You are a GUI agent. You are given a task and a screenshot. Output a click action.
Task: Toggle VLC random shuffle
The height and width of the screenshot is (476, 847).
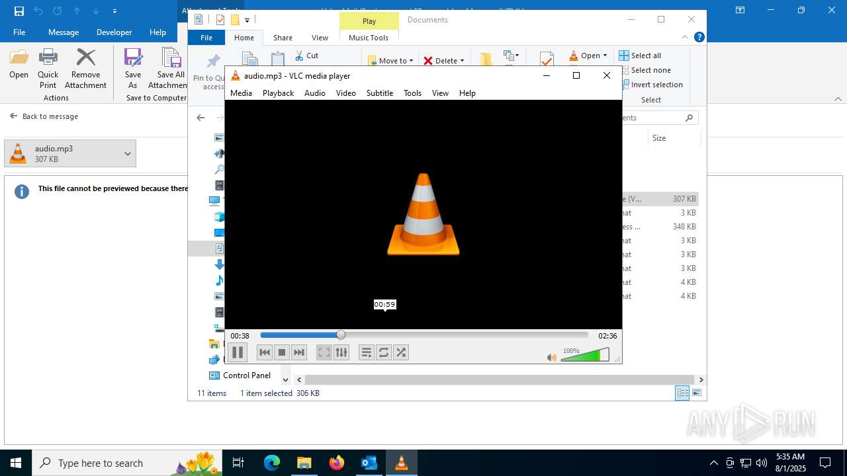pyautogui.click(x=401, y=352)
